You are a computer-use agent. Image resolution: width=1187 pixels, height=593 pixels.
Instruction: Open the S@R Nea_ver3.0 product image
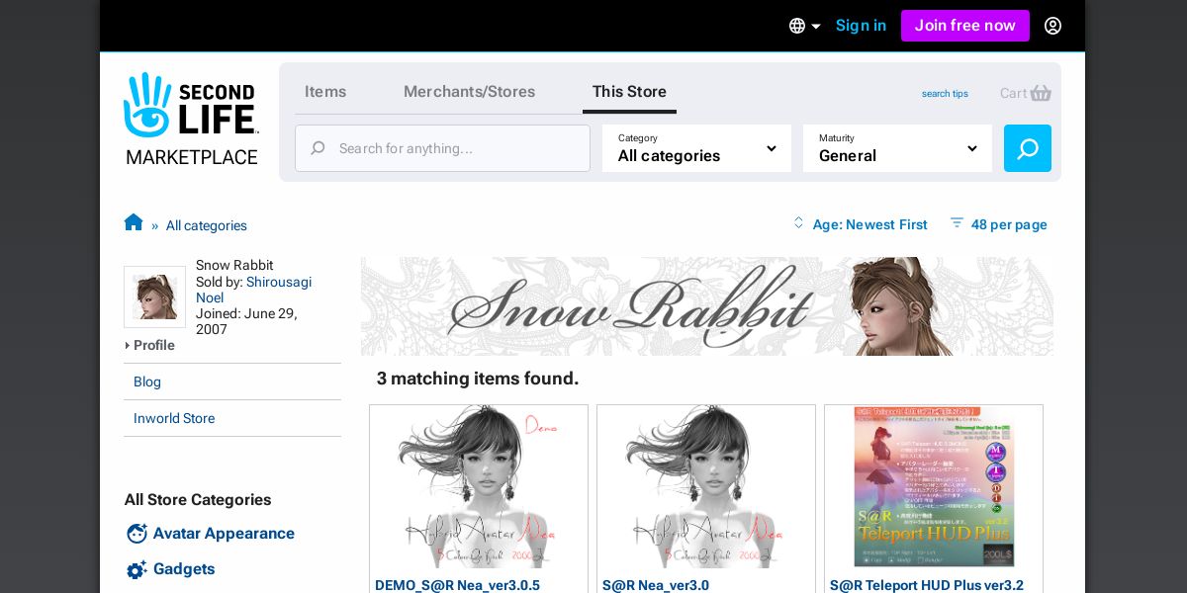point(706,486)
